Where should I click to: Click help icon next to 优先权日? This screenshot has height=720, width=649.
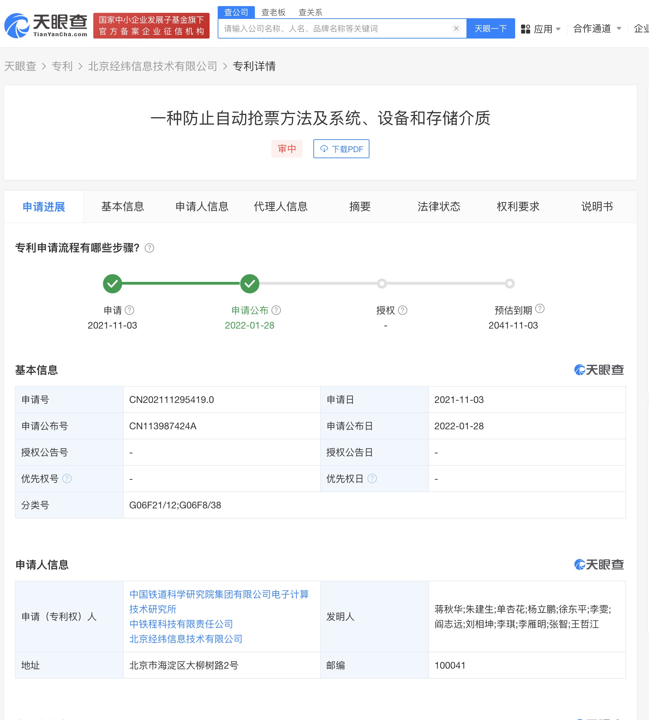point(372,479)
